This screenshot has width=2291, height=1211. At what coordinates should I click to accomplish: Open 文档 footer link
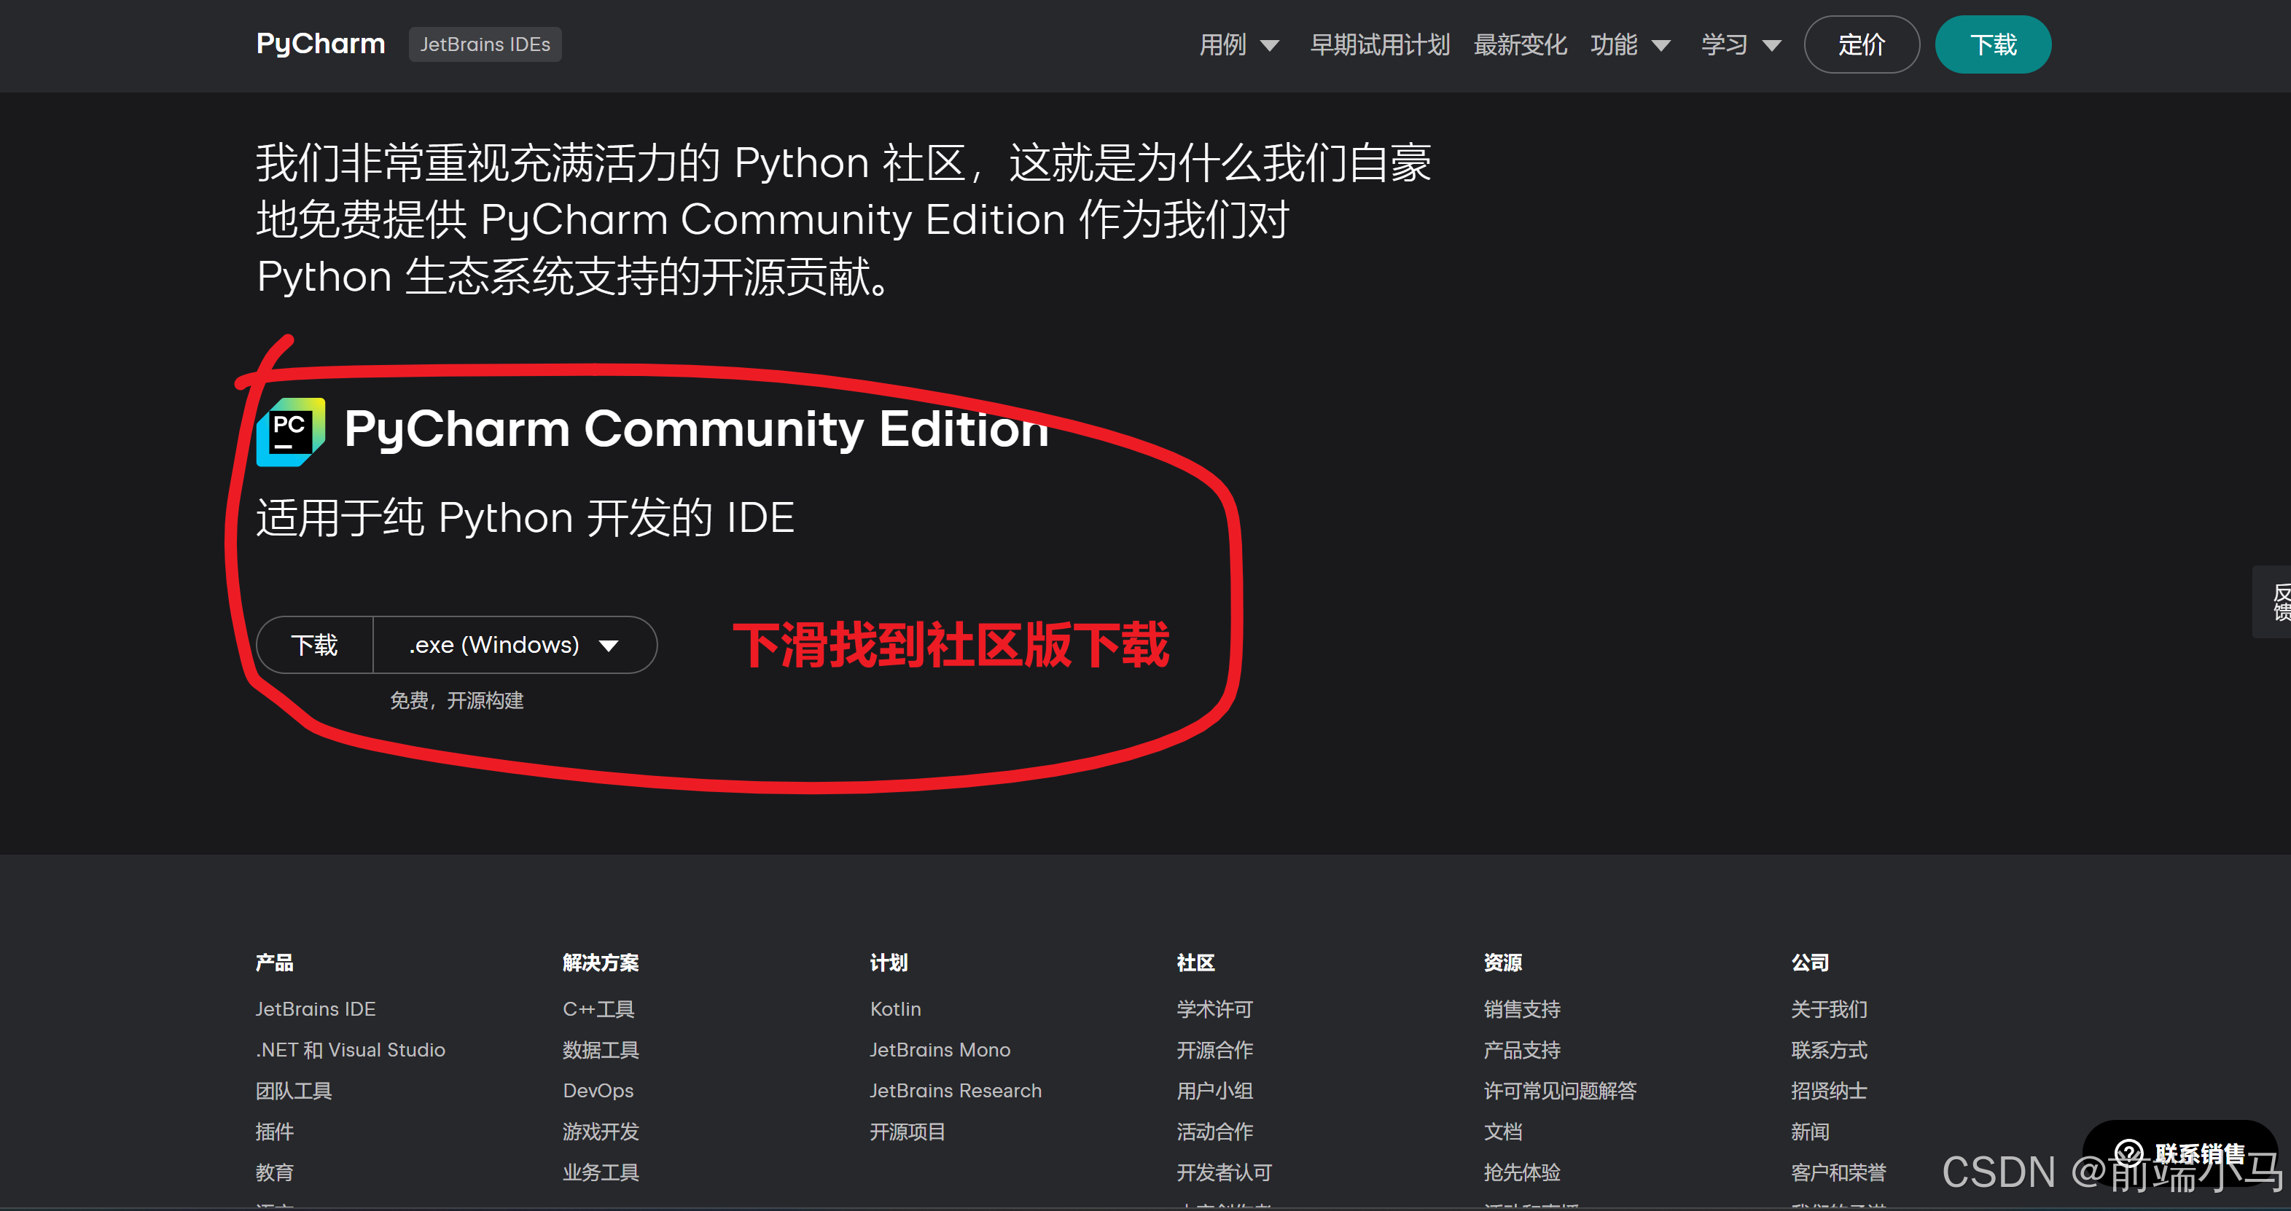[1503, 1132]
